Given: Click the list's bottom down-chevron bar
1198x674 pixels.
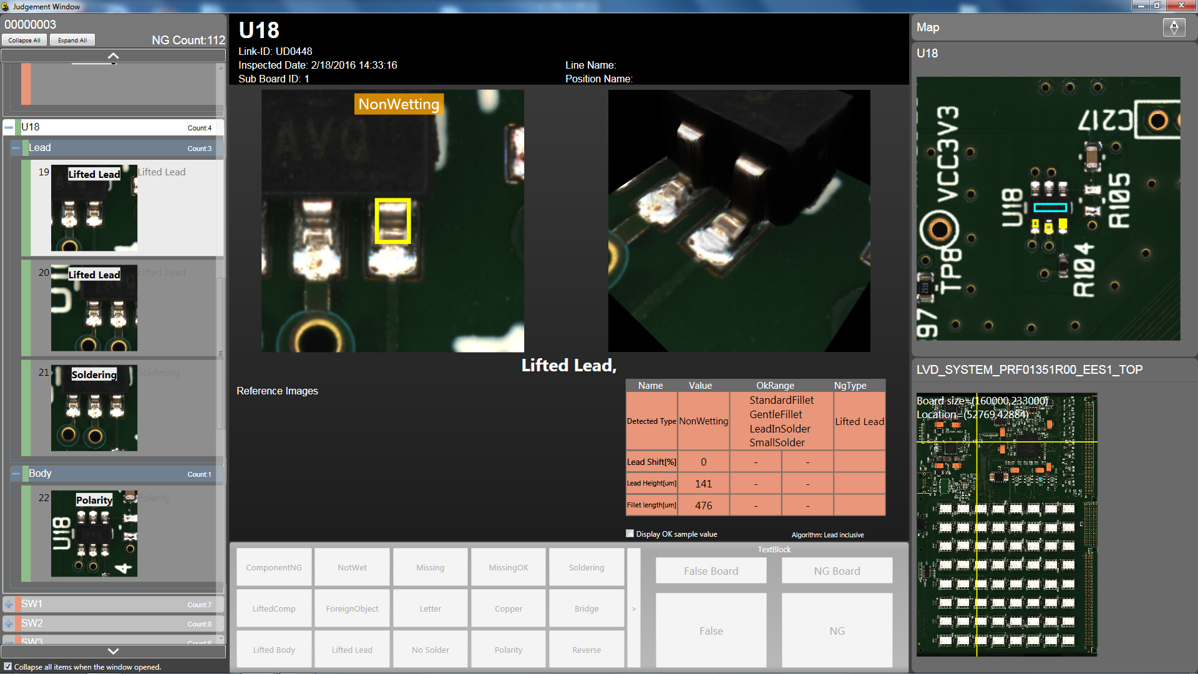Looking at the screenshot, I should (x=113, y=651).
